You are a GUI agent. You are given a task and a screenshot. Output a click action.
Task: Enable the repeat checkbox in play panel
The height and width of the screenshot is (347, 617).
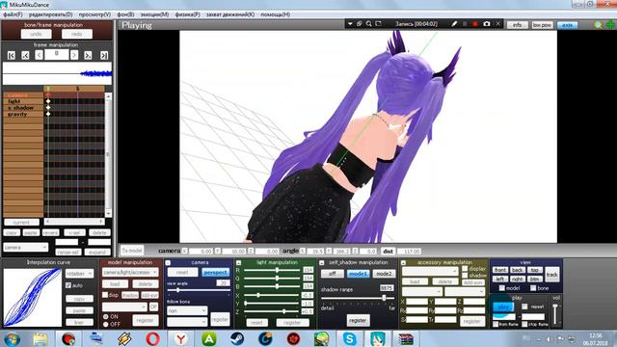coord(524,307)
